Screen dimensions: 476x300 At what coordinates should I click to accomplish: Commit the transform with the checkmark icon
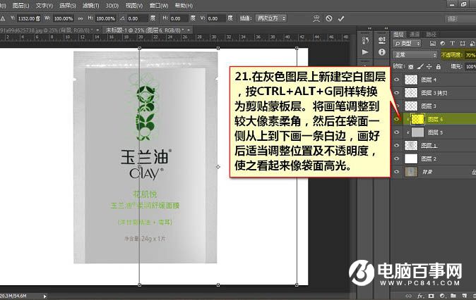coord(341,18)
